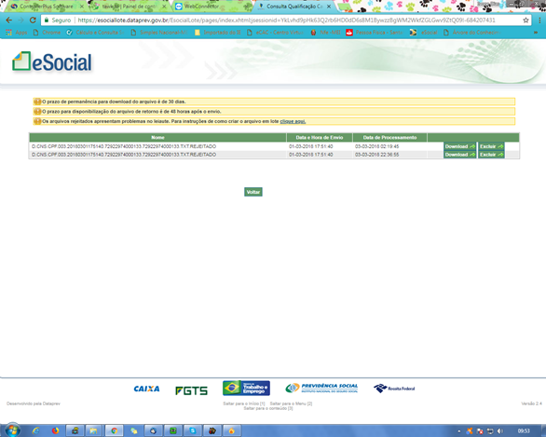
Task: Open Internet Explorer taskbar icon
Action: tap(35, 430)
